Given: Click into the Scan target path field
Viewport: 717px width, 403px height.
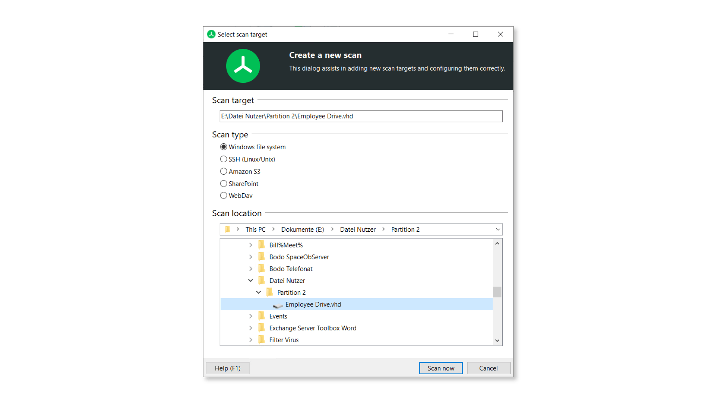Looking at the screenshot, I should [x=361, y=116].
